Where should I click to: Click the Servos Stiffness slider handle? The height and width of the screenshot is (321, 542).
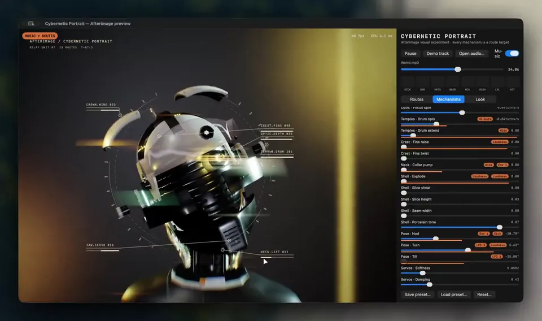click(x=422, y=273)
